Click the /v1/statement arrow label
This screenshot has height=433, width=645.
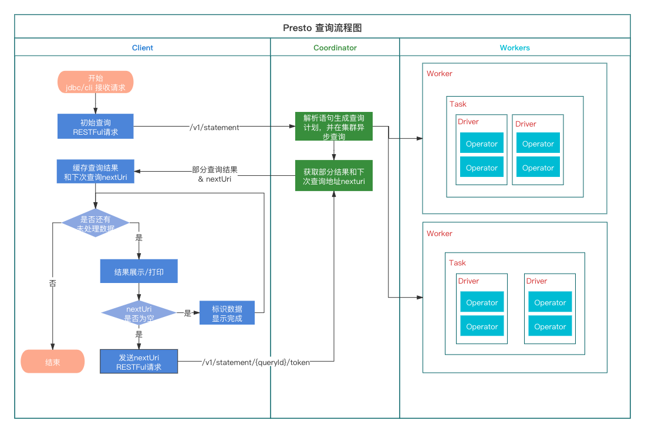pyautogui.click(x=214, y=127)
